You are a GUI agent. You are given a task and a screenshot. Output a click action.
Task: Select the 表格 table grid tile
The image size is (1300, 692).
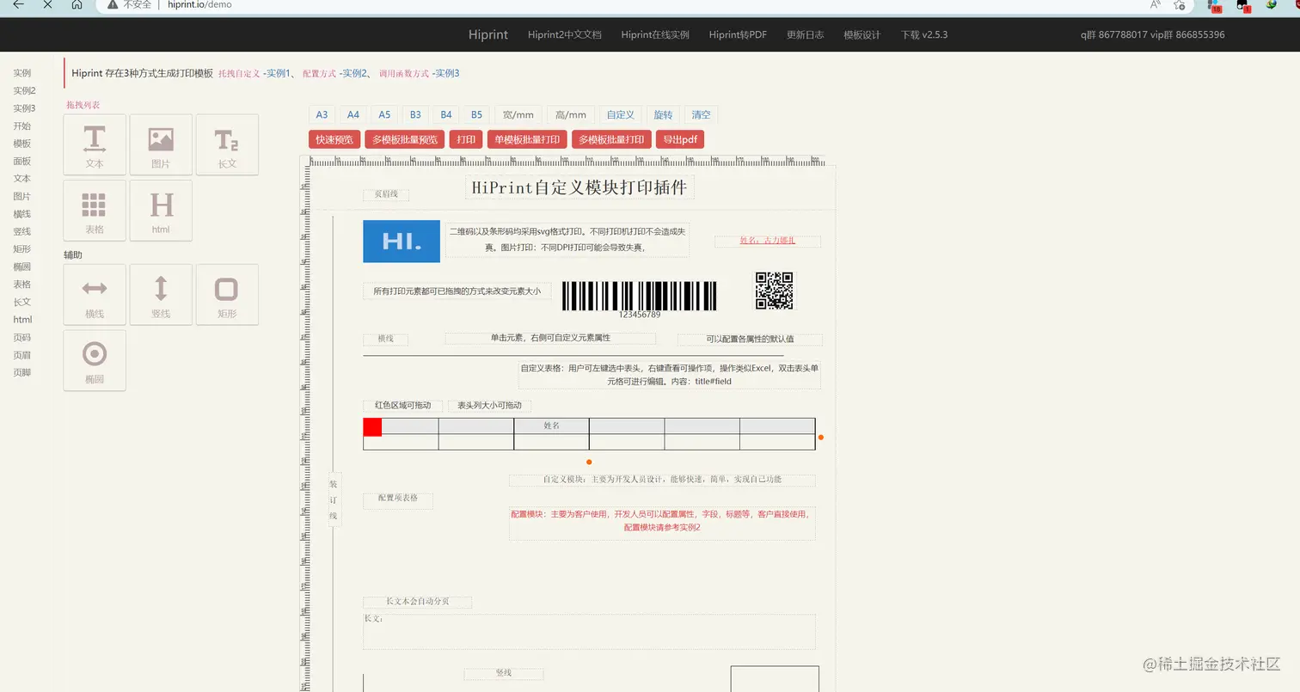pyautogui.click(x=95, y=211)
